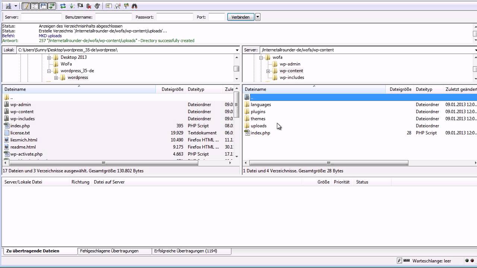Click the local path field with C:\Users\Sunny
Screen dimensions: 477x268
[126, 50]
